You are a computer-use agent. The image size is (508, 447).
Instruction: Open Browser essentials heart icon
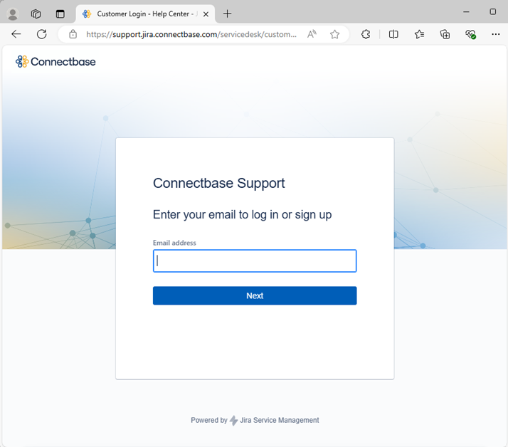pos(470,34)
